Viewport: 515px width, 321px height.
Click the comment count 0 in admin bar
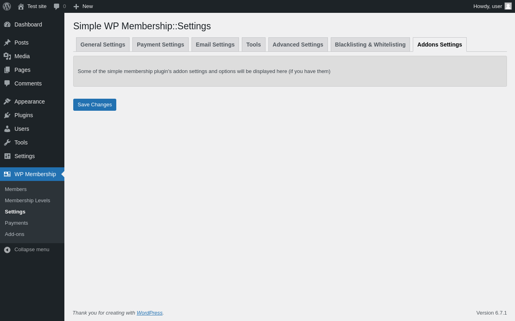tap(64, 6)
